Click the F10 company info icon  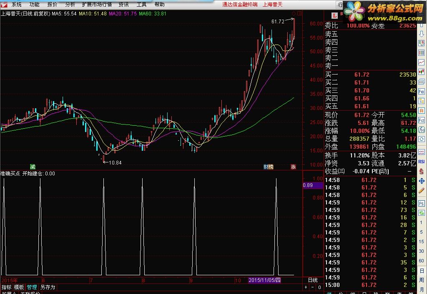click(421, 91)
